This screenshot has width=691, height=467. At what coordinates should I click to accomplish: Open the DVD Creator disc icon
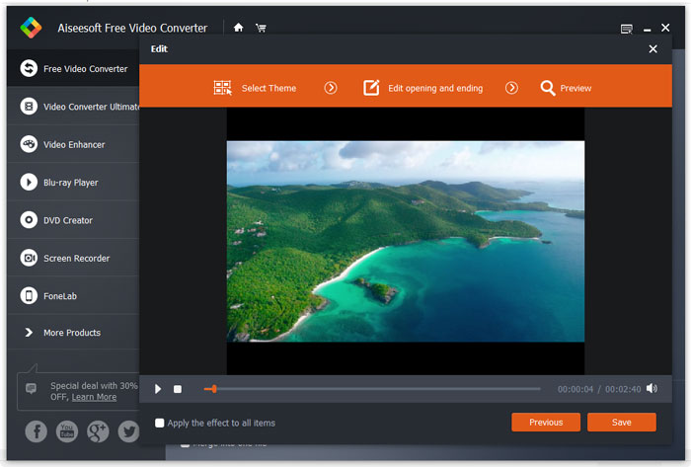tap(29, 220)
